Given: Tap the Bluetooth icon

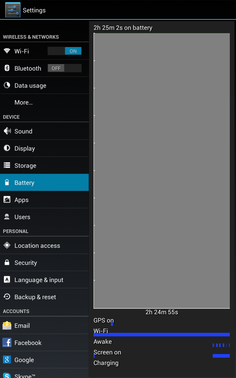Looking at the screenshot, I should (7, 68).
